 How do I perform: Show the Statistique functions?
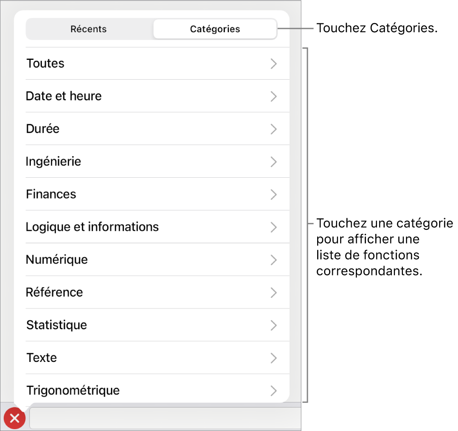(x=57, y=325)
